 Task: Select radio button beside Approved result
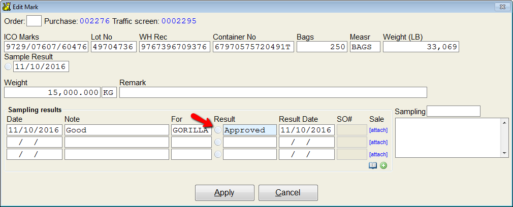217,130
